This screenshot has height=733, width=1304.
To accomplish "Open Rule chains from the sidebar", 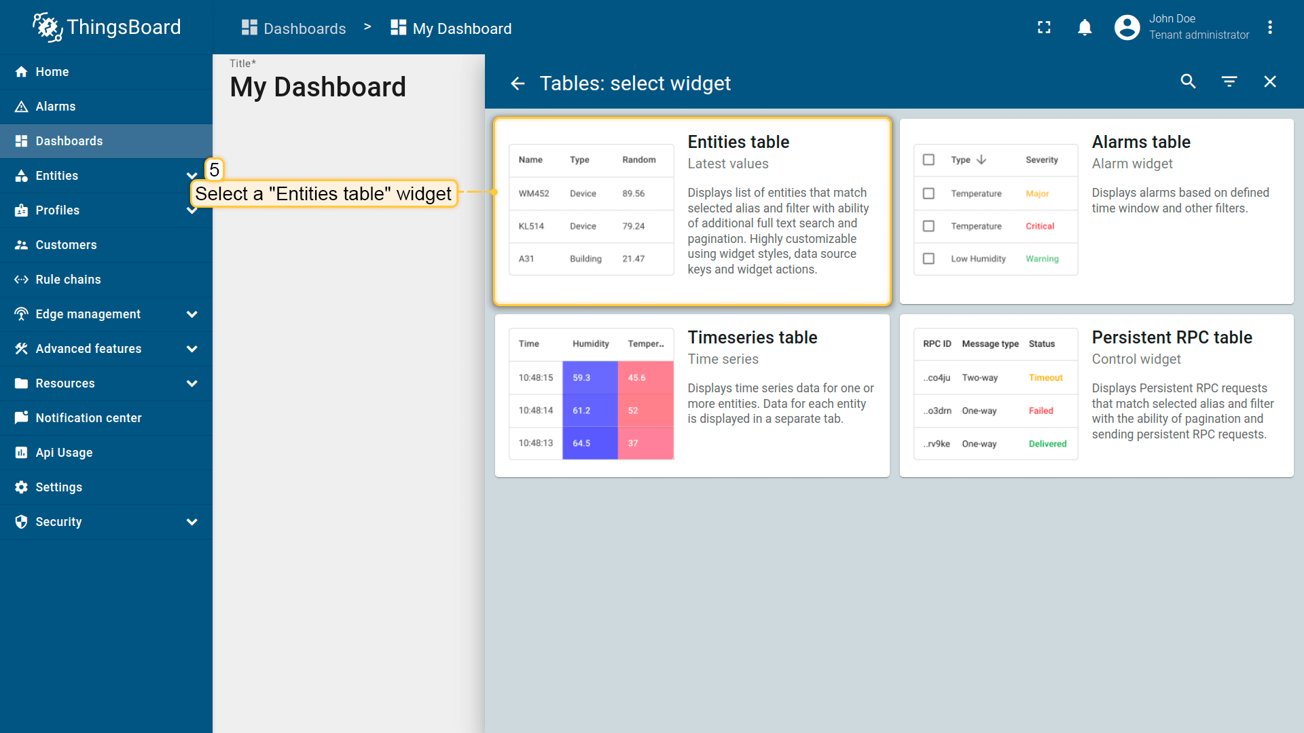I will click(68, 280).
